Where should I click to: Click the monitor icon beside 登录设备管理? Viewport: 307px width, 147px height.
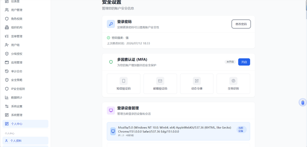(111, 111)
